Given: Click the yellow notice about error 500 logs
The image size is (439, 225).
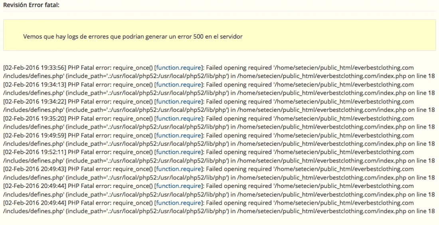Looking at the screenshot, I should [219, 35].
